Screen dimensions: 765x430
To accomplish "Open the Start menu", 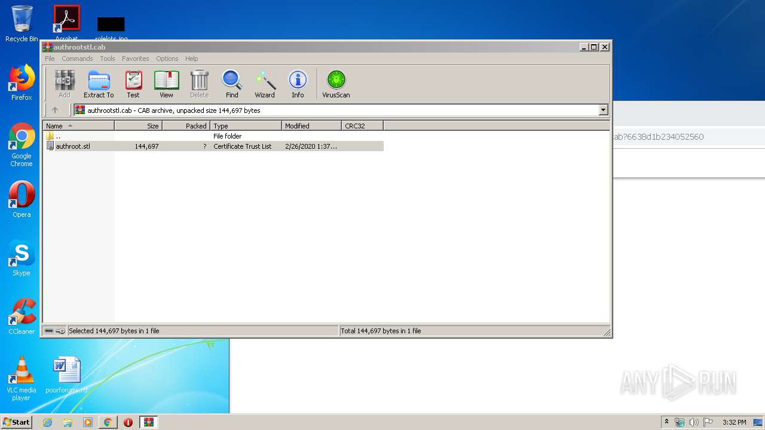I will click(x=16, y=422).
